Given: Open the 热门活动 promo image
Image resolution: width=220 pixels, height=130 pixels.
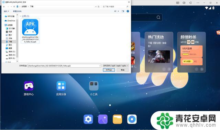Looking at the screenshot, I should click(x=159, y=57).
